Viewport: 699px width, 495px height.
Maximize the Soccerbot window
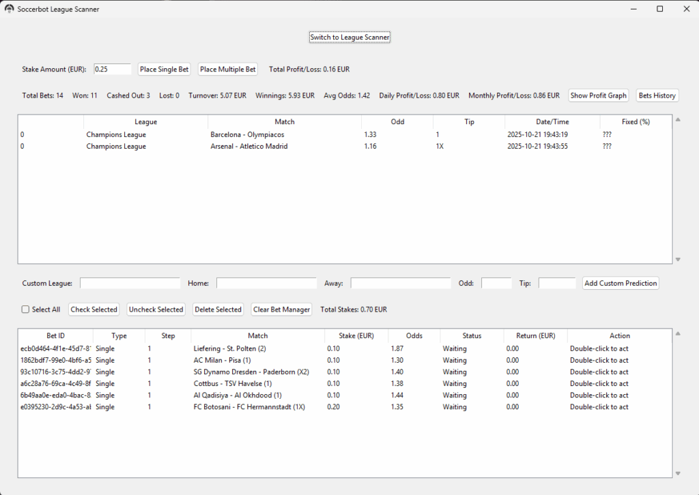coord(660,9)
